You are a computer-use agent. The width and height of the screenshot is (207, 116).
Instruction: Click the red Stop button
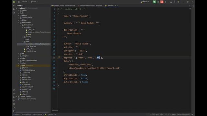(x=162, y=2)
